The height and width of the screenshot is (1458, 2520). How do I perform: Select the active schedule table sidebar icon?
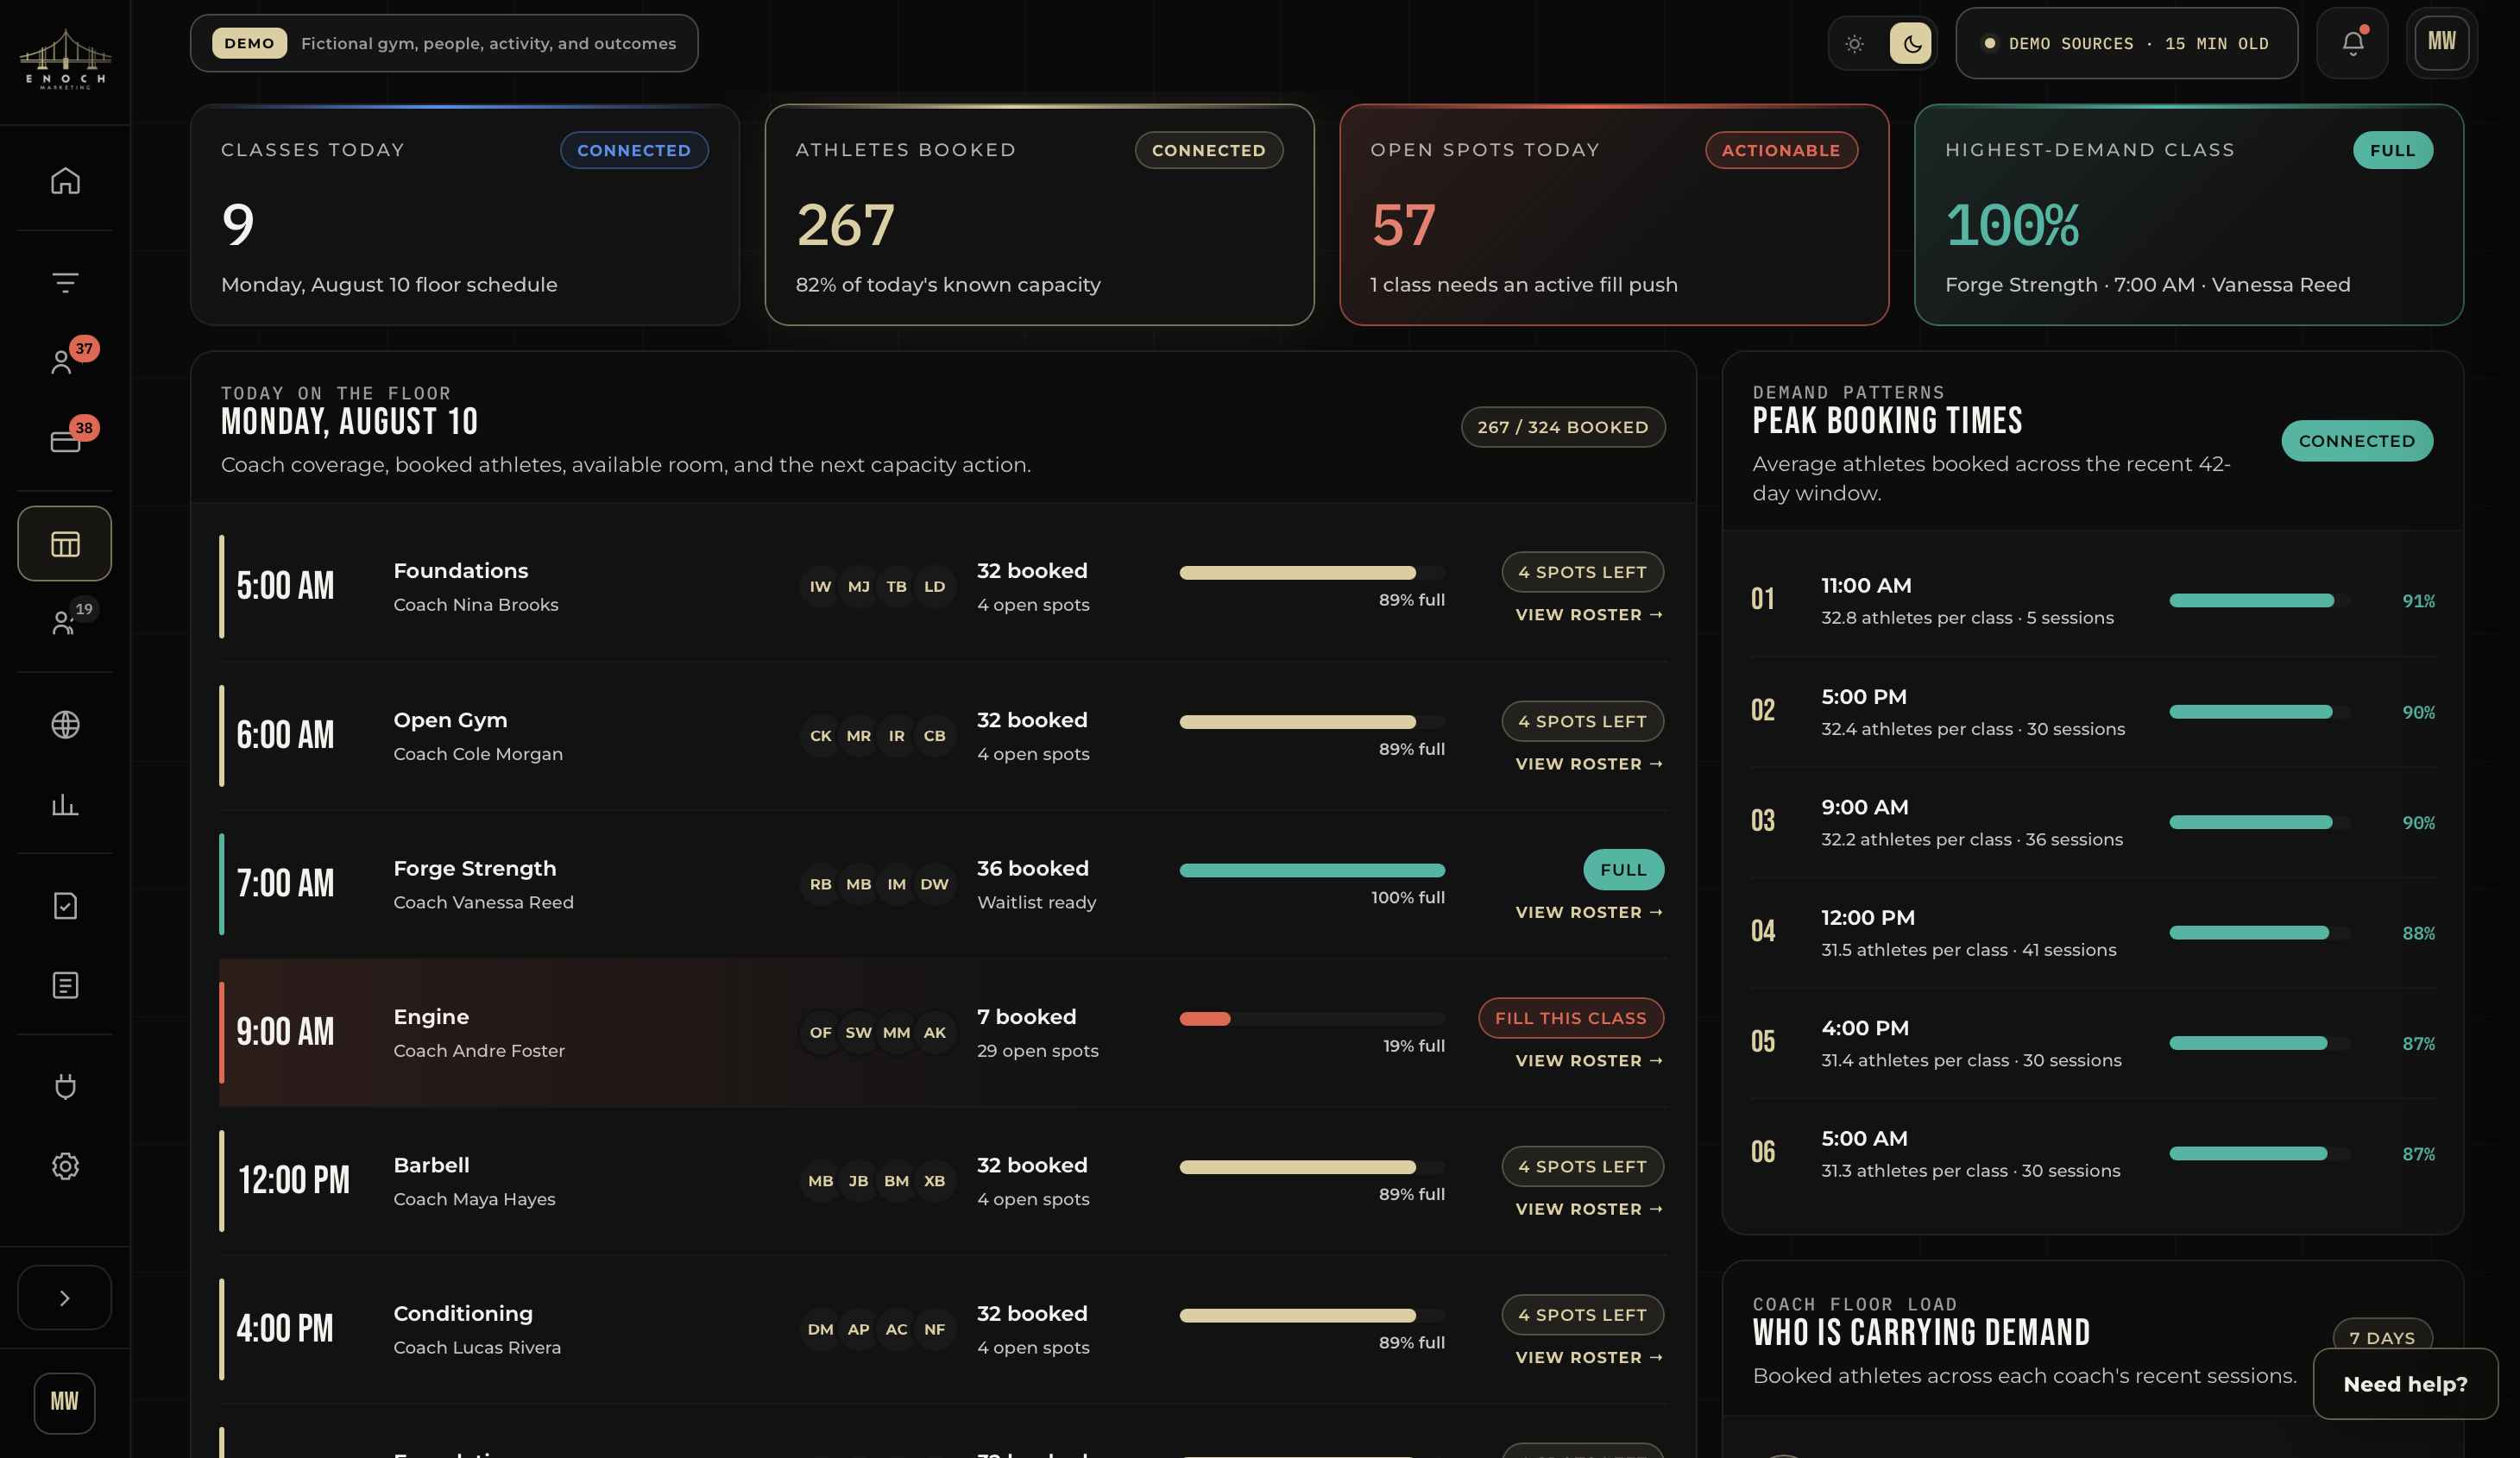(x=65, y=544)
